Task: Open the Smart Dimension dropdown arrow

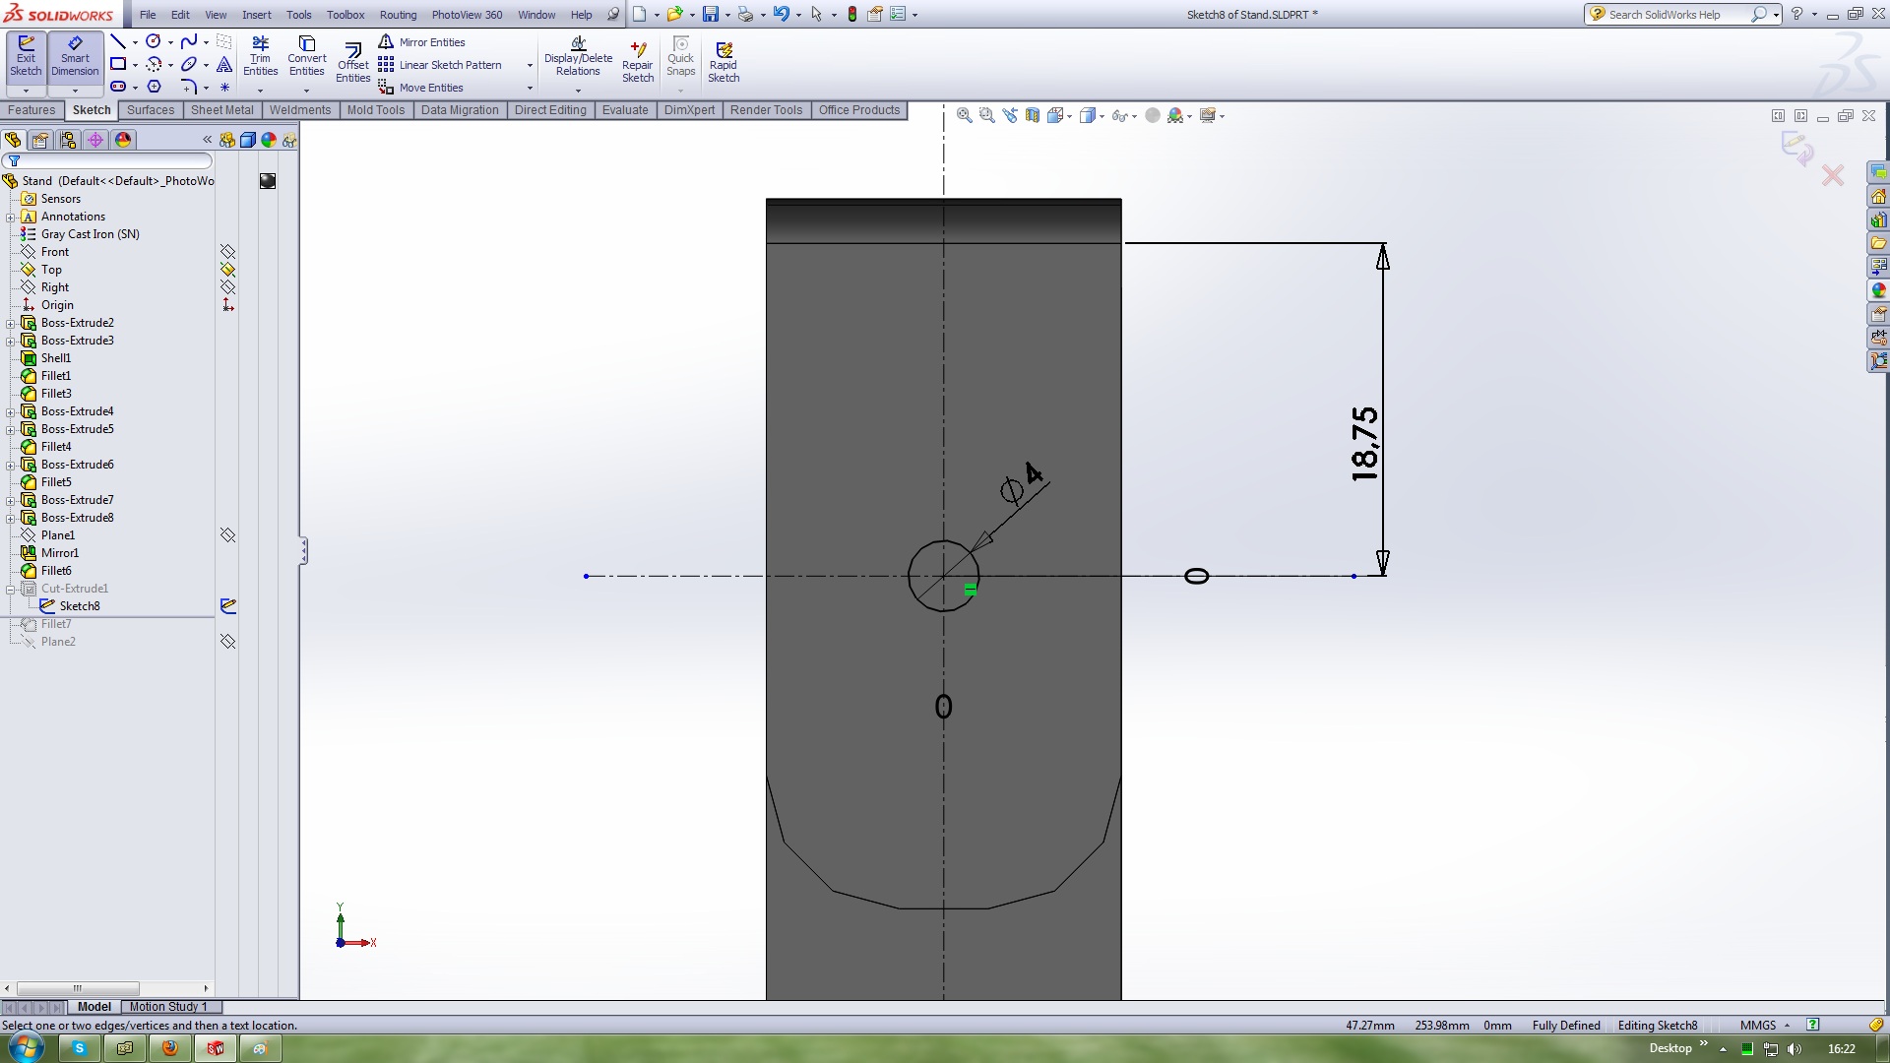Action: (x=75, y=90)
